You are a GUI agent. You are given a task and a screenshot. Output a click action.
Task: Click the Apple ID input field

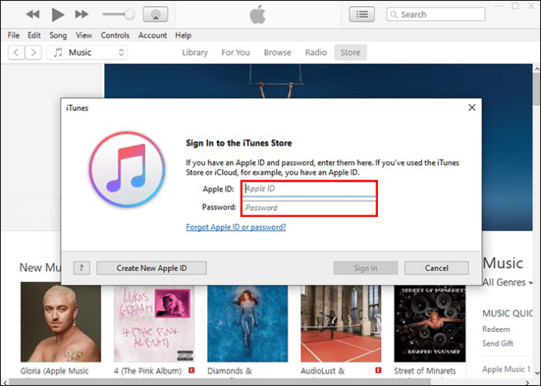(309, 189)
